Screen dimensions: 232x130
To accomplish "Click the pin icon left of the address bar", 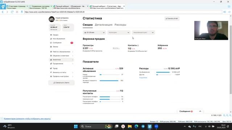I will tap(22, 12).
